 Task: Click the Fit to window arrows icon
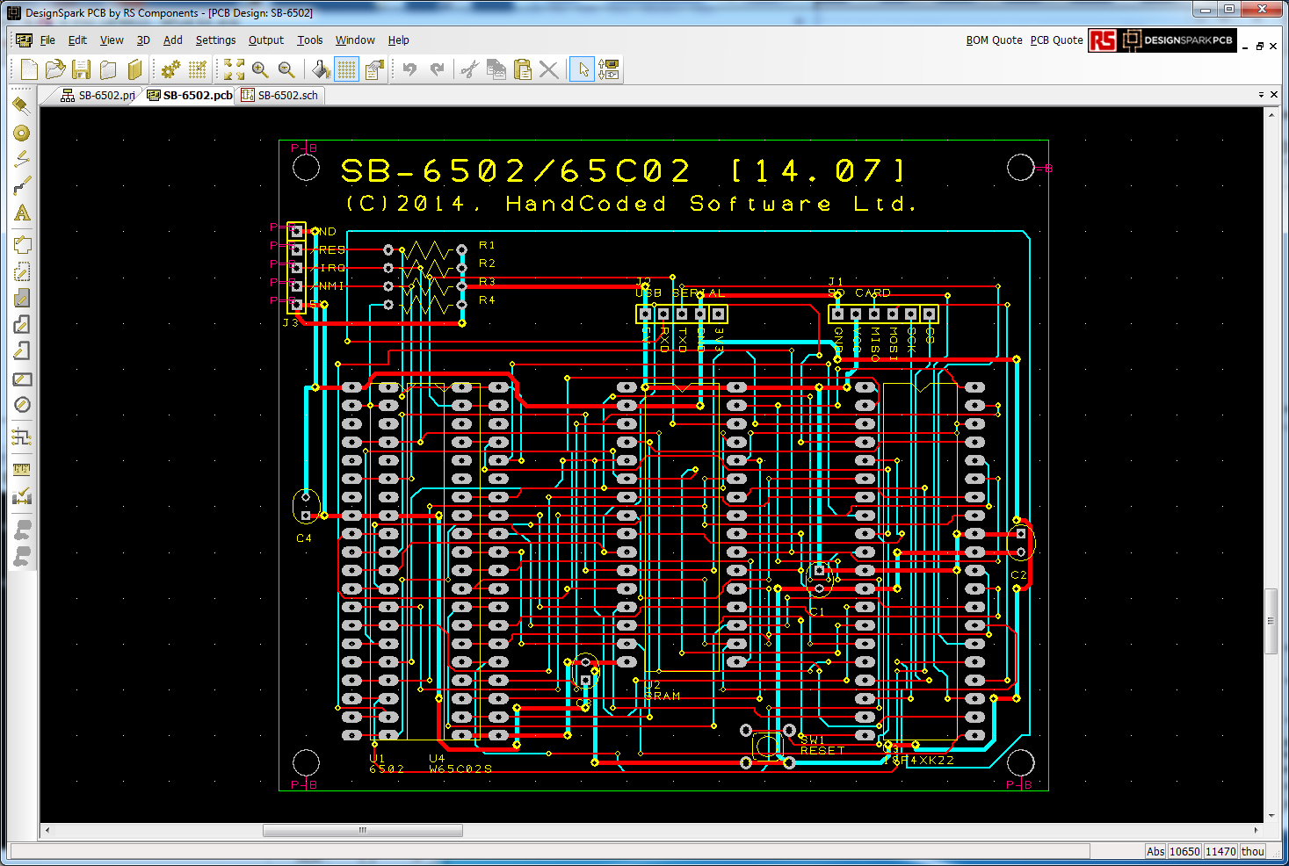click(x=234, y=69)
